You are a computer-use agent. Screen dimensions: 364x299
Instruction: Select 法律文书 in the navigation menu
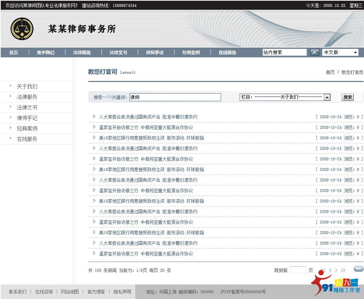118,52
